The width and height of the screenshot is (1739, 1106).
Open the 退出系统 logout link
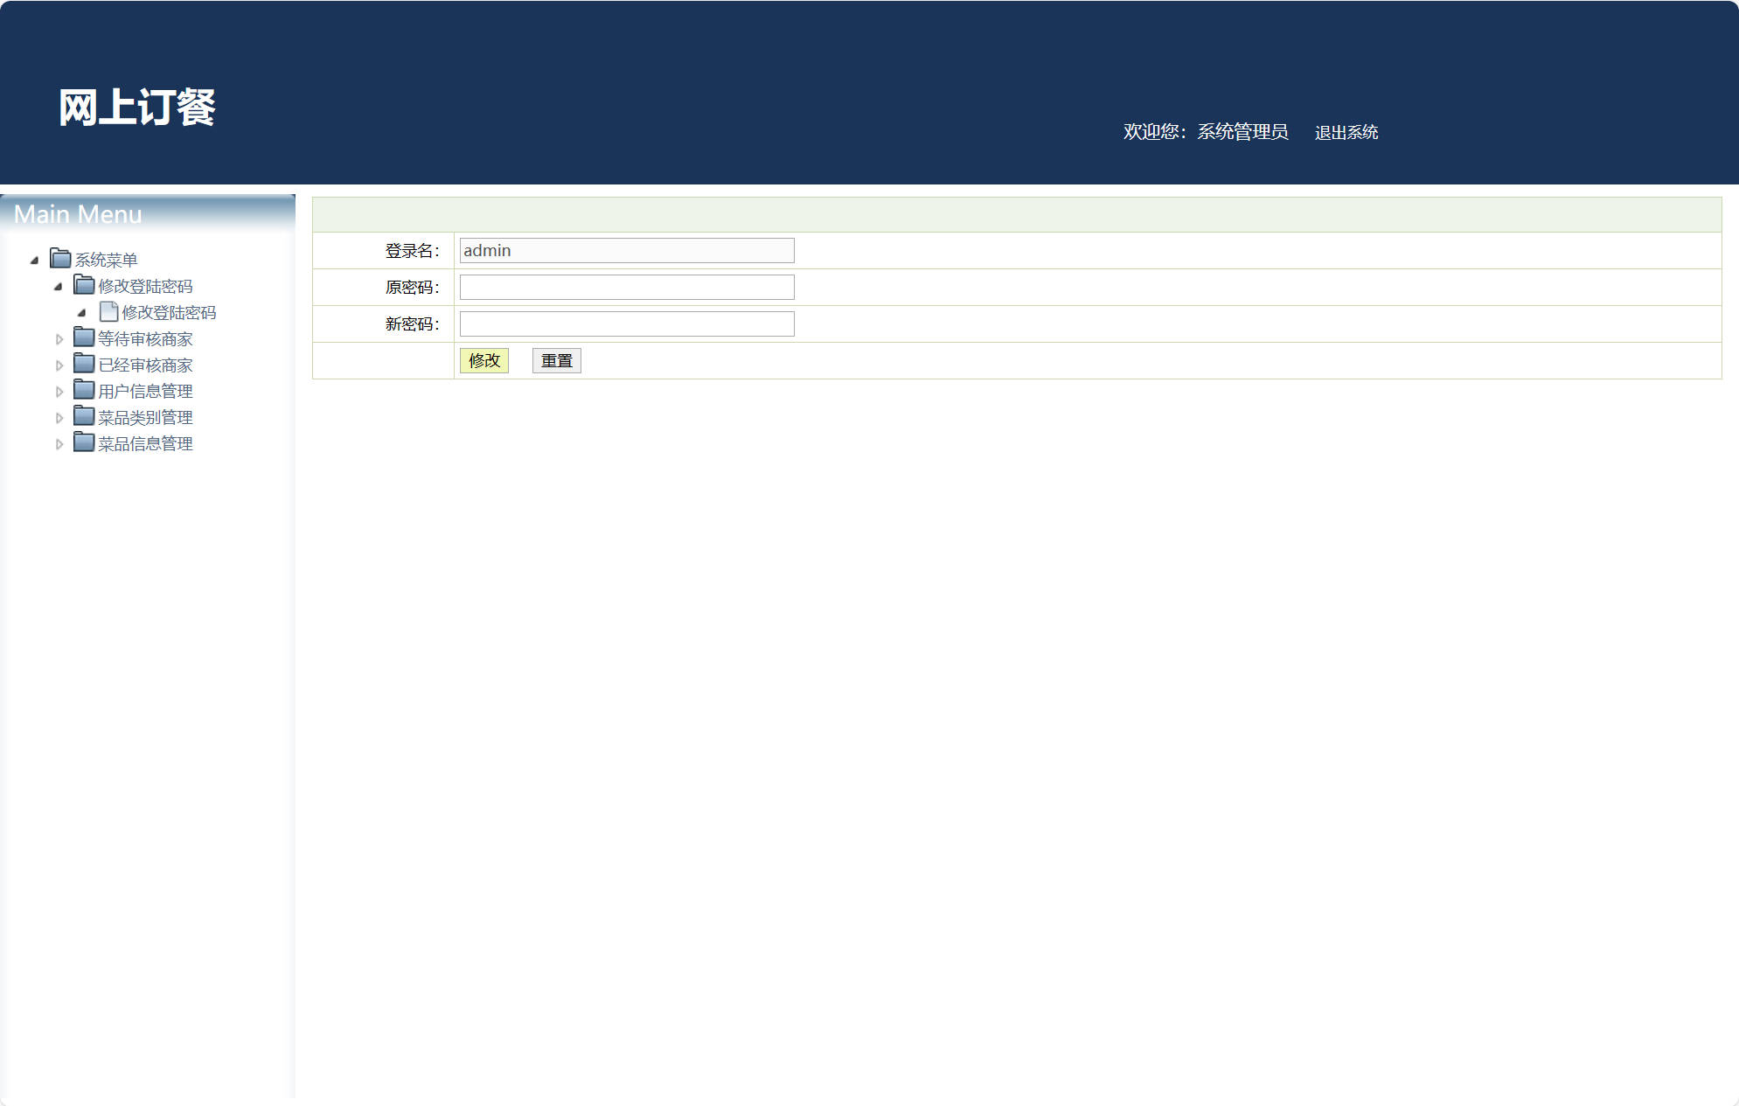coord(1346,132)
